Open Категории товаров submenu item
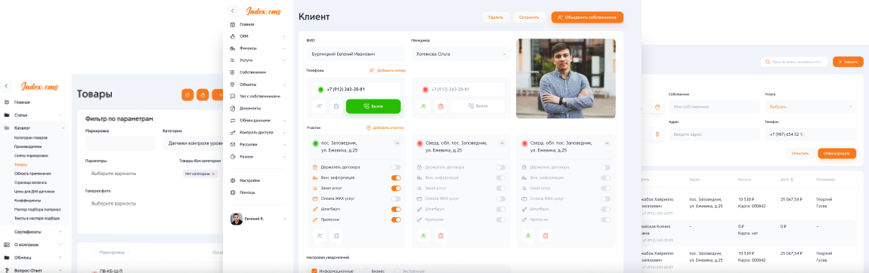The width and height of the screenshot is (869, 273). 30,137
